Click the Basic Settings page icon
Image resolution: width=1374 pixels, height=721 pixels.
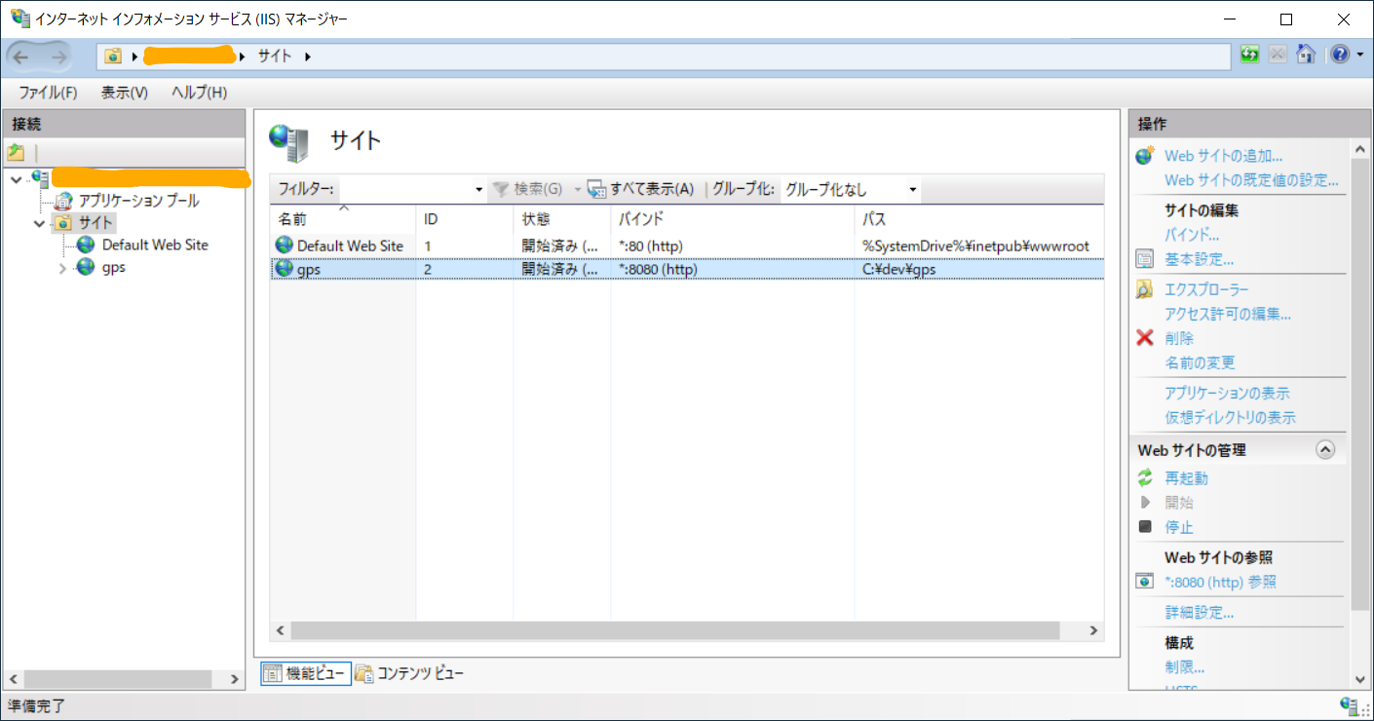tap(1145, 260)
